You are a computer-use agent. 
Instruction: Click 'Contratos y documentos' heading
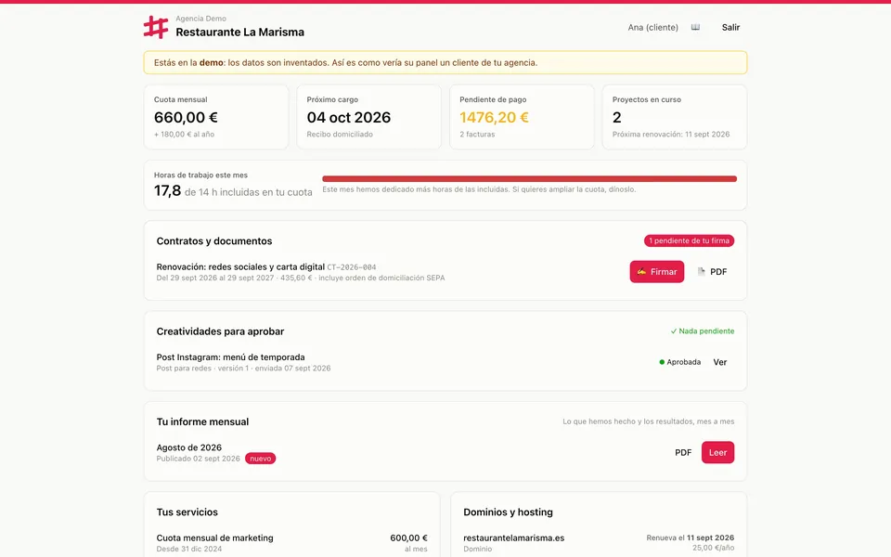coord(214,241)
